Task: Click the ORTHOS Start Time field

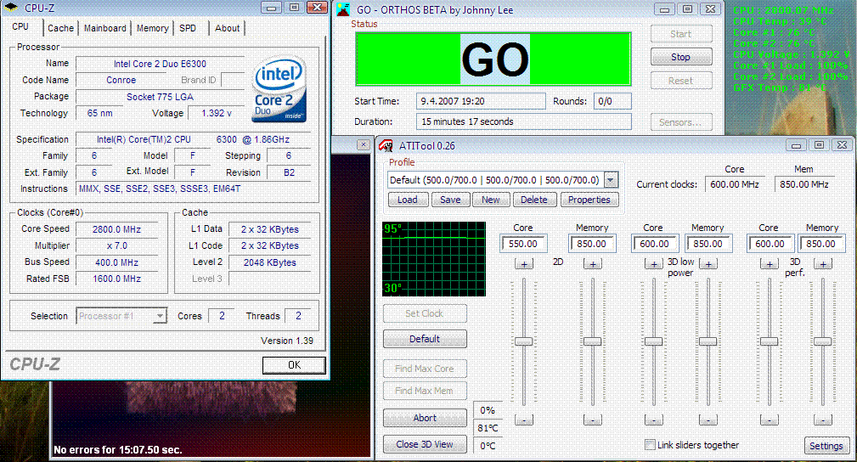Action: coord(481,101)
